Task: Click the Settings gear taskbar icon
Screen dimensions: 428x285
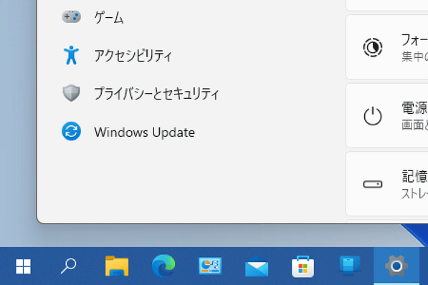Action: click(396, 266)
